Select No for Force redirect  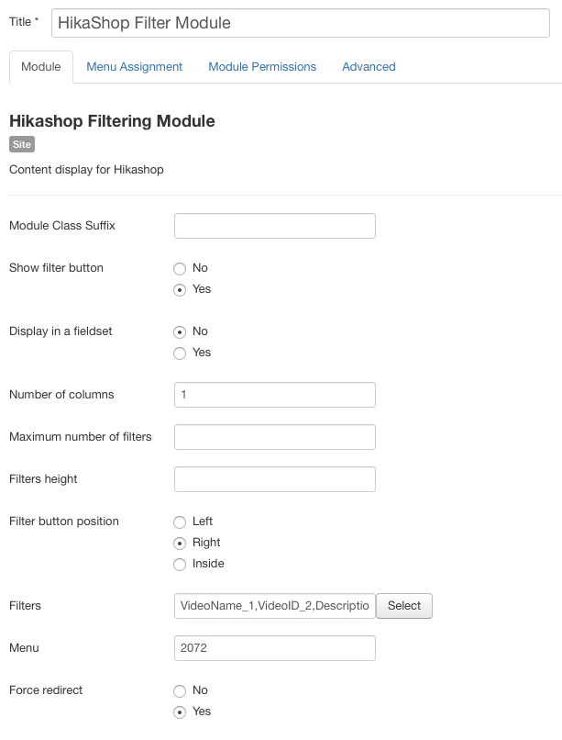[x=180, y=690]
